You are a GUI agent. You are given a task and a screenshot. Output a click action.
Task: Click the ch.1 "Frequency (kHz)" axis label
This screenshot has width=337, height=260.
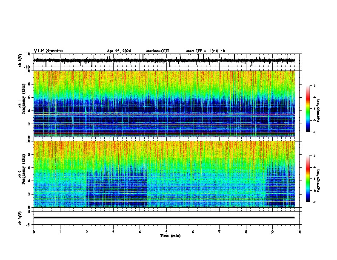[x=23, y=99]
